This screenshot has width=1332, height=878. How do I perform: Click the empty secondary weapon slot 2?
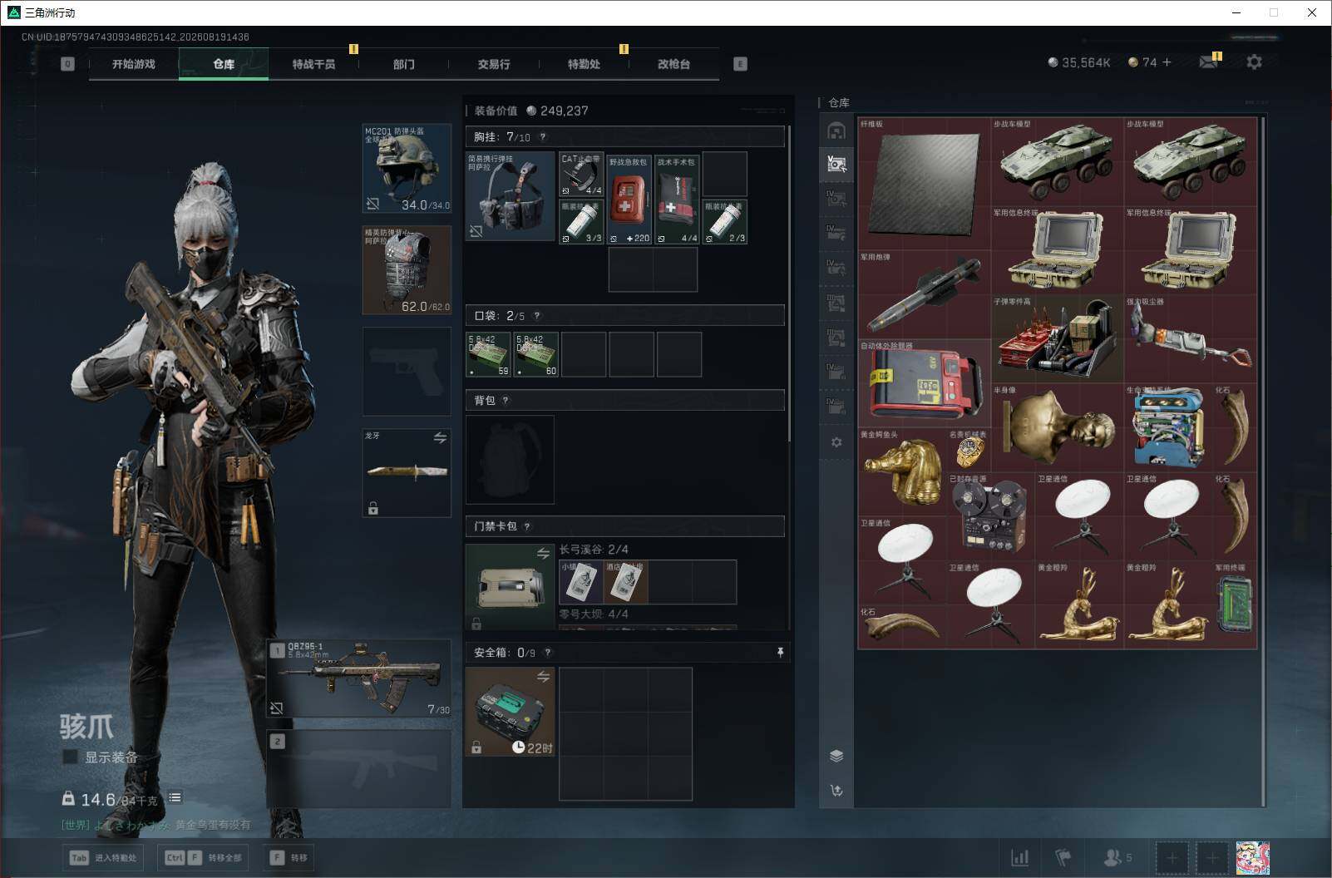(359, 768)
